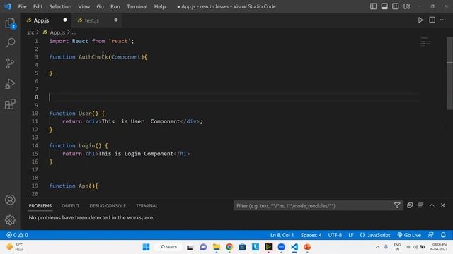Select the PROBLEMS panel tab
This screenshot has height=254, width=453.
click(40, 205)
